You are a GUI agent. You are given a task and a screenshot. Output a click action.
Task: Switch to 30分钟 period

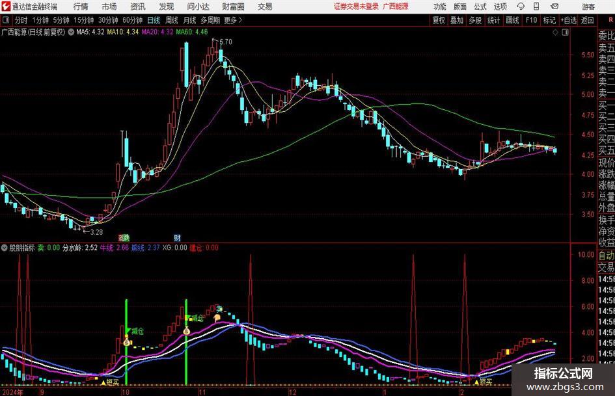[108, 20]
